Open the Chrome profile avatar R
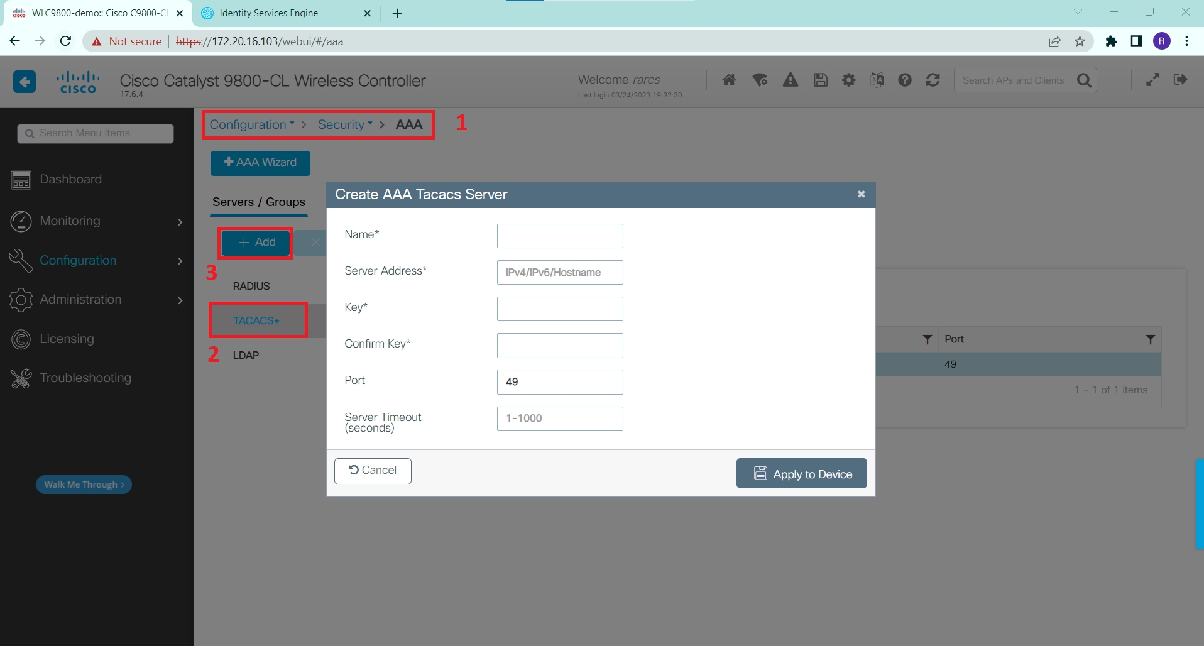1204x646 pixels. click(1162, 41)
